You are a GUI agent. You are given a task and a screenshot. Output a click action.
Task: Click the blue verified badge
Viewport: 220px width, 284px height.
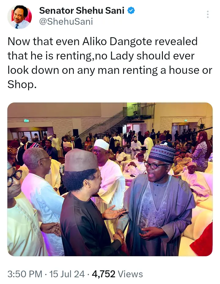click(131, 10)
